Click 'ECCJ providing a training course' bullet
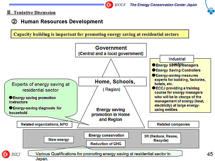The height and width of the screenshot is (161, 215). tap(178, 99)
